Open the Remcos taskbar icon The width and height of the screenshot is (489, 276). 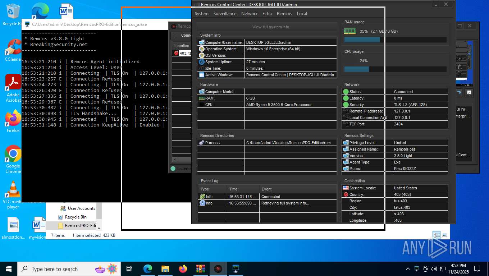pyautogui.click(x=218, y=269)
